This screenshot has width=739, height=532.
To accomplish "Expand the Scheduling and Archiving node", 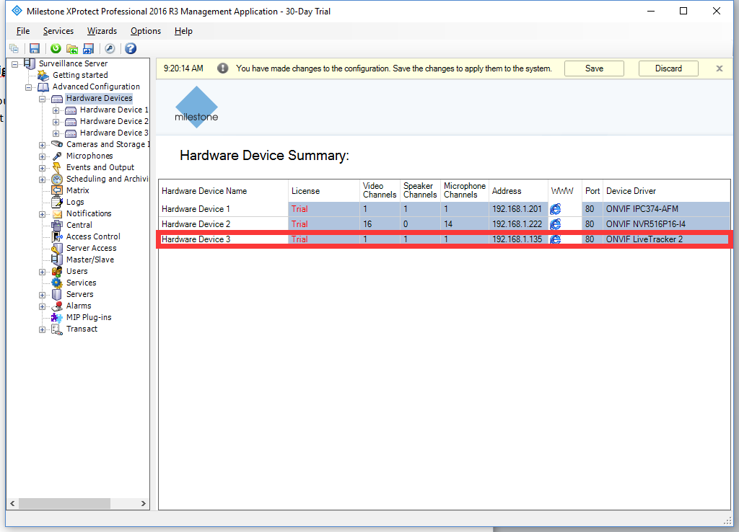I will (43, 179).
